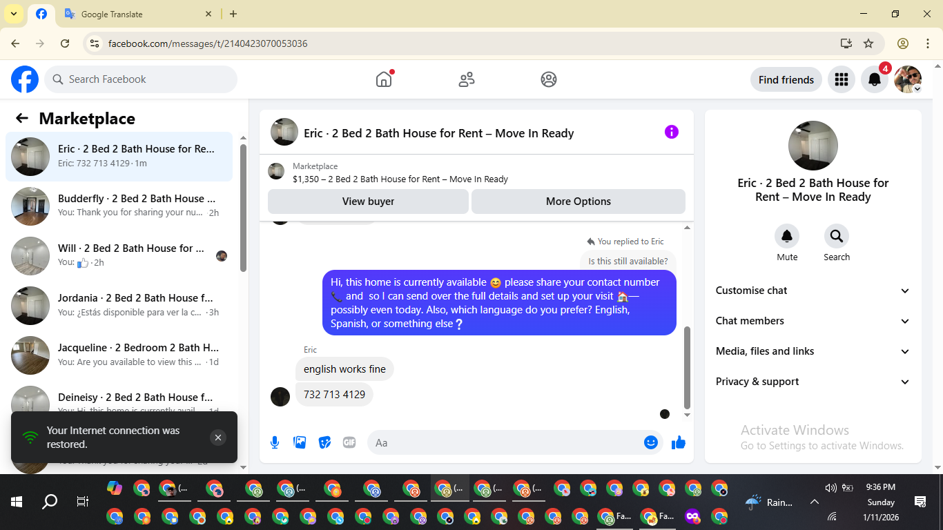Screen dimensions: 943x530
Task: Open account menu from profile picture
Action: pyautogui.click(x=908, y=79)
